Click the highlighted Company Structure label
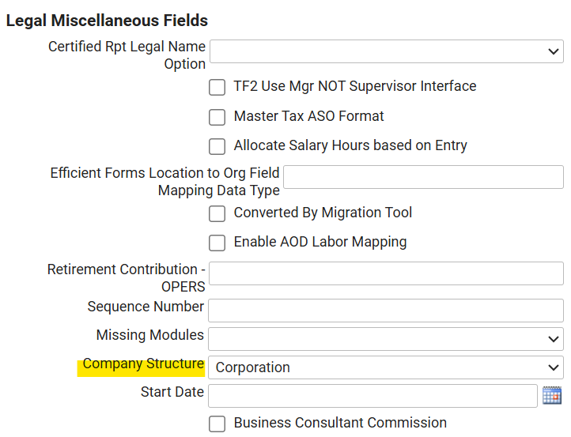This screenshot has height=437, width=571. (143, 364)
